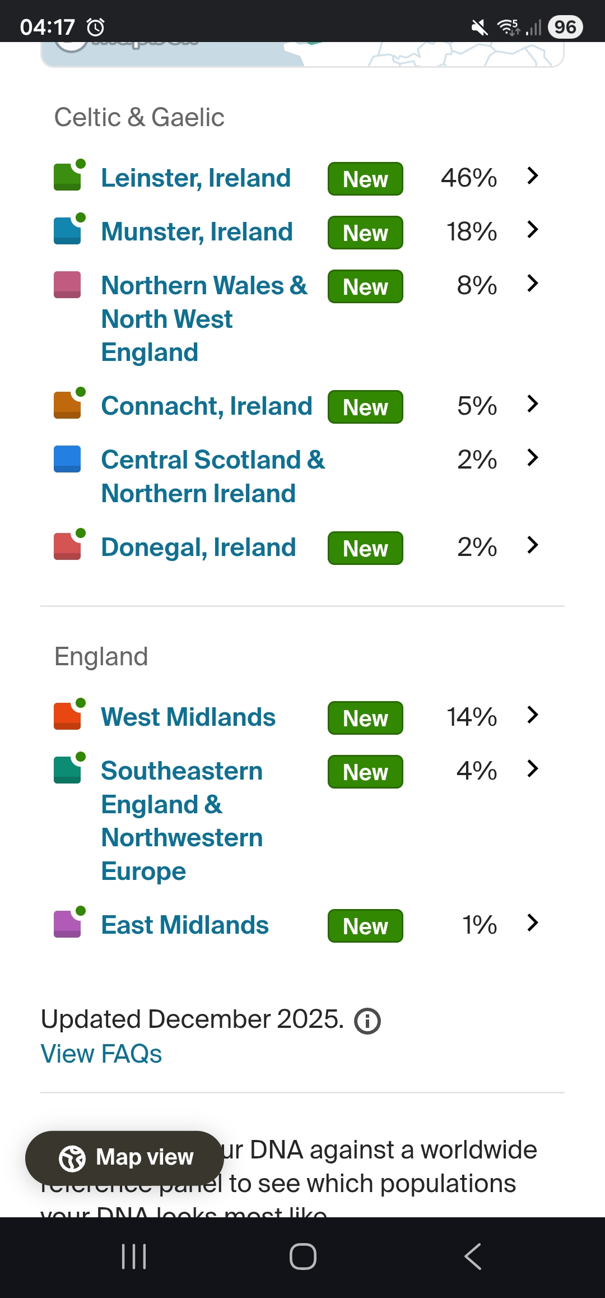Image resolution: width=605 pixels, height=1298 pixels.
Task: Tap the alarm icon in status bar
Action: point(96,27)
